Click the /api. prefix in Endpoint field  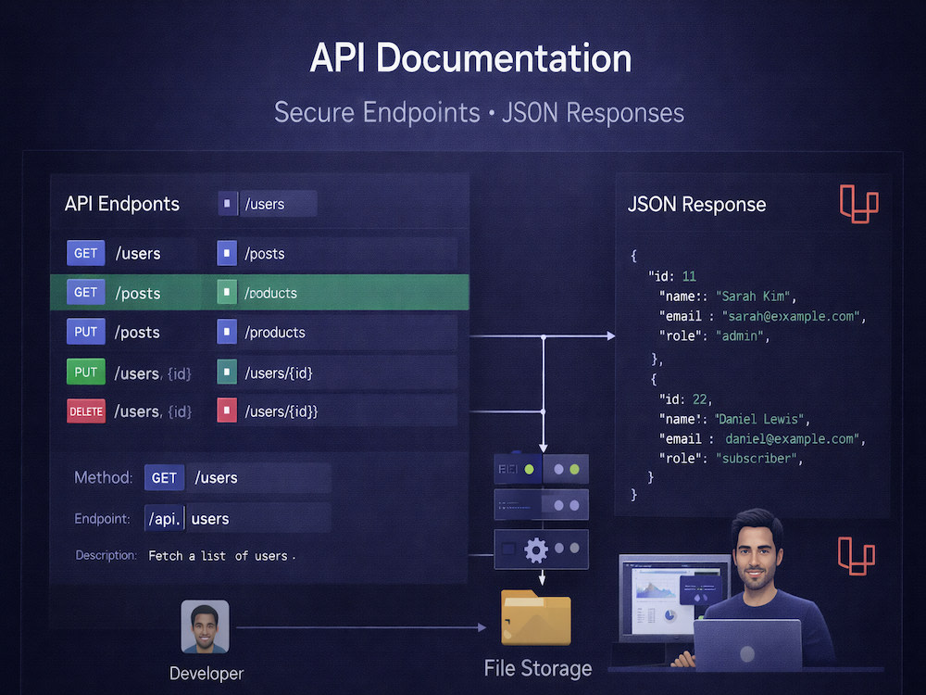pyautogui.click(x=164, y=518)
